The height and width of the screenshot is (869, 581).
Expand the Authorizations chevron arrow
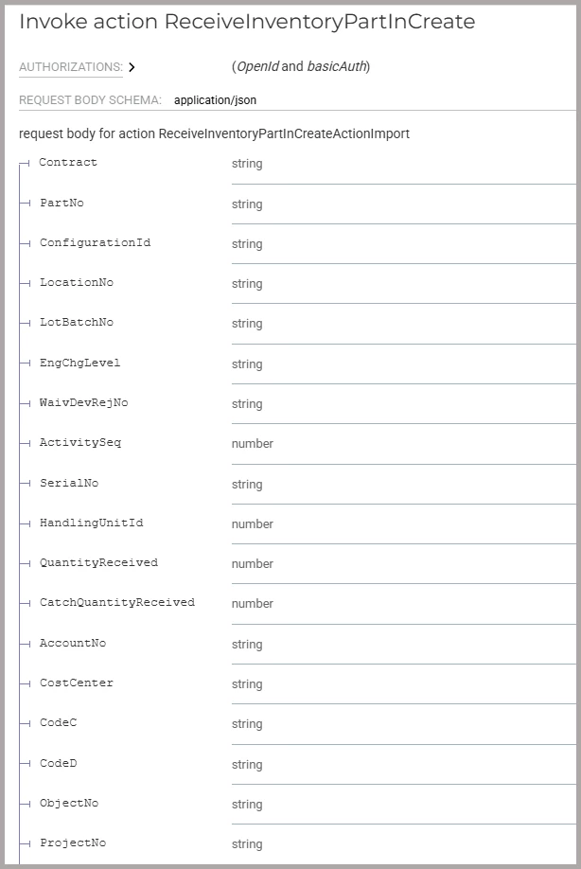132,67
